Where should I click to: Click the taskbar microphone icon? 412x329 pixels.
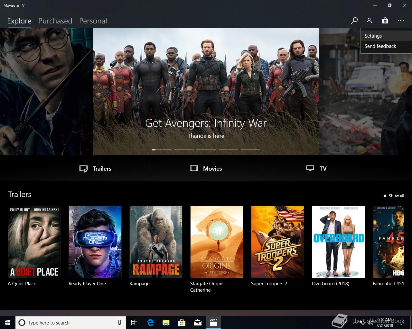click(119, 323)
